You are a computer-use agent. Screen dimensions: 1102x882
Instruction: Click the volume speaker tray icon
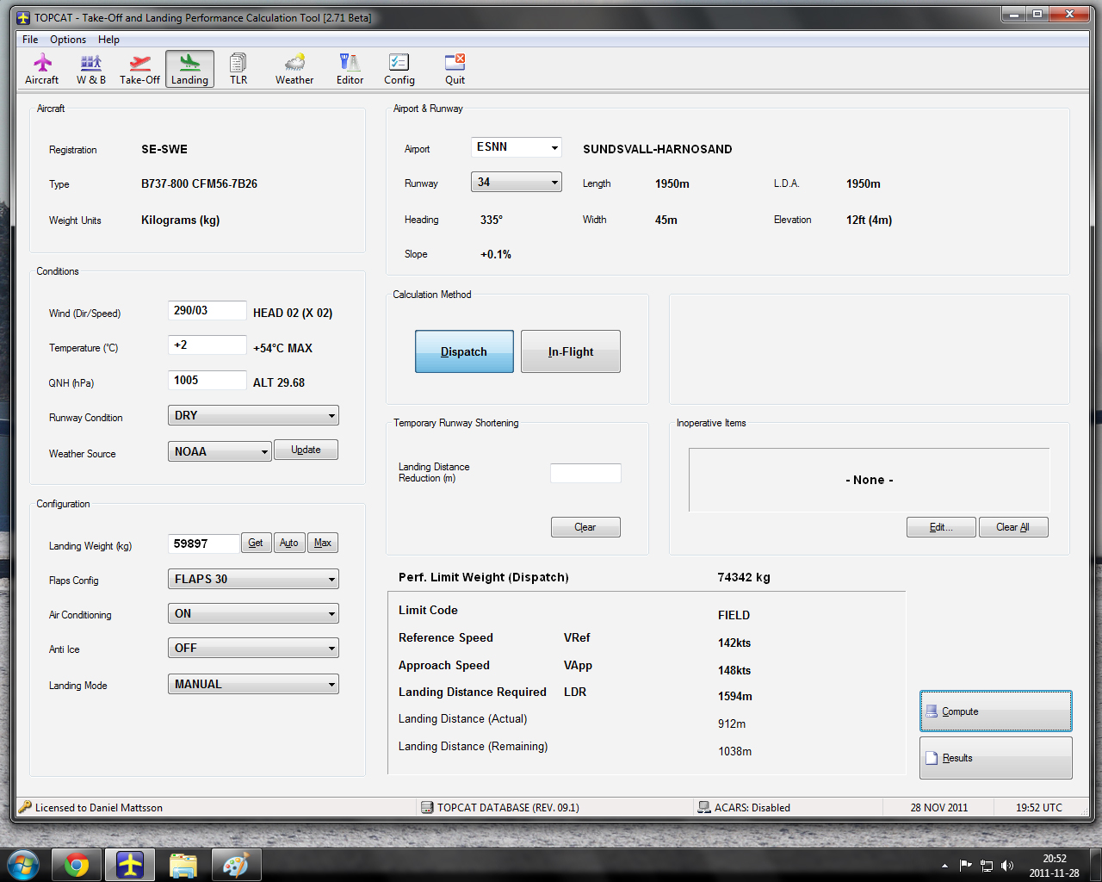[x=1007, y=866]
